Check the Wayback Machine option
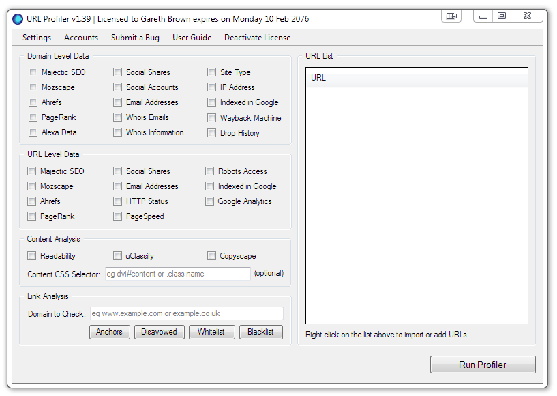 [211, 117]
